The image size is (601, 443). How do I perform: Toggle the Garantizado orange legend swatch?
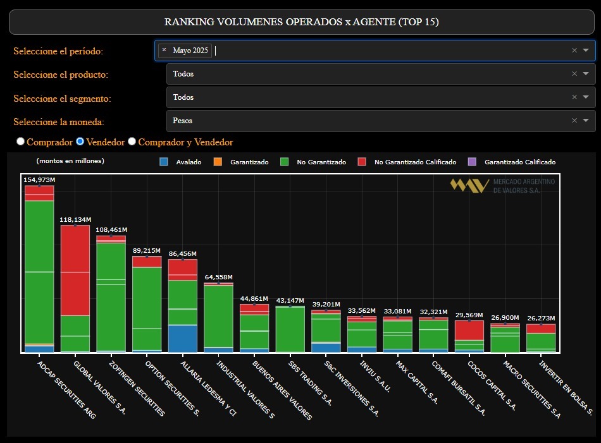point(218,162)
